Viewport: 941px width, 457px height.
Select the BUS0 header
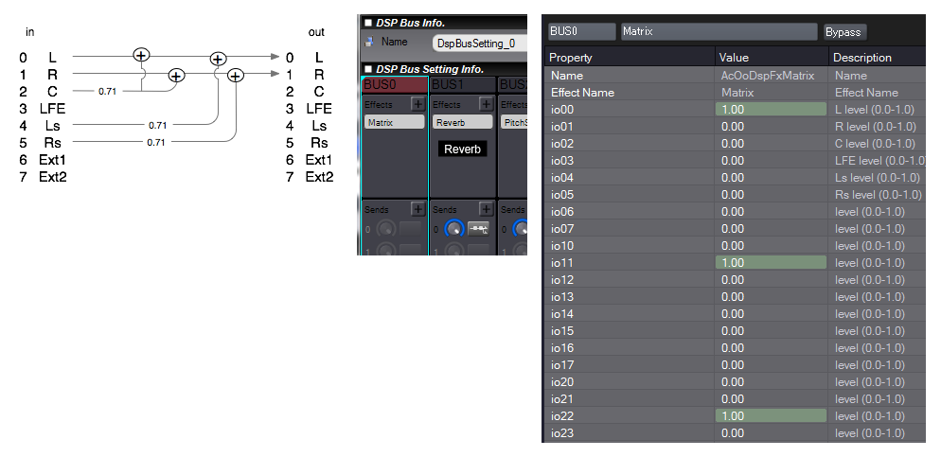click(x=395, y=85)
